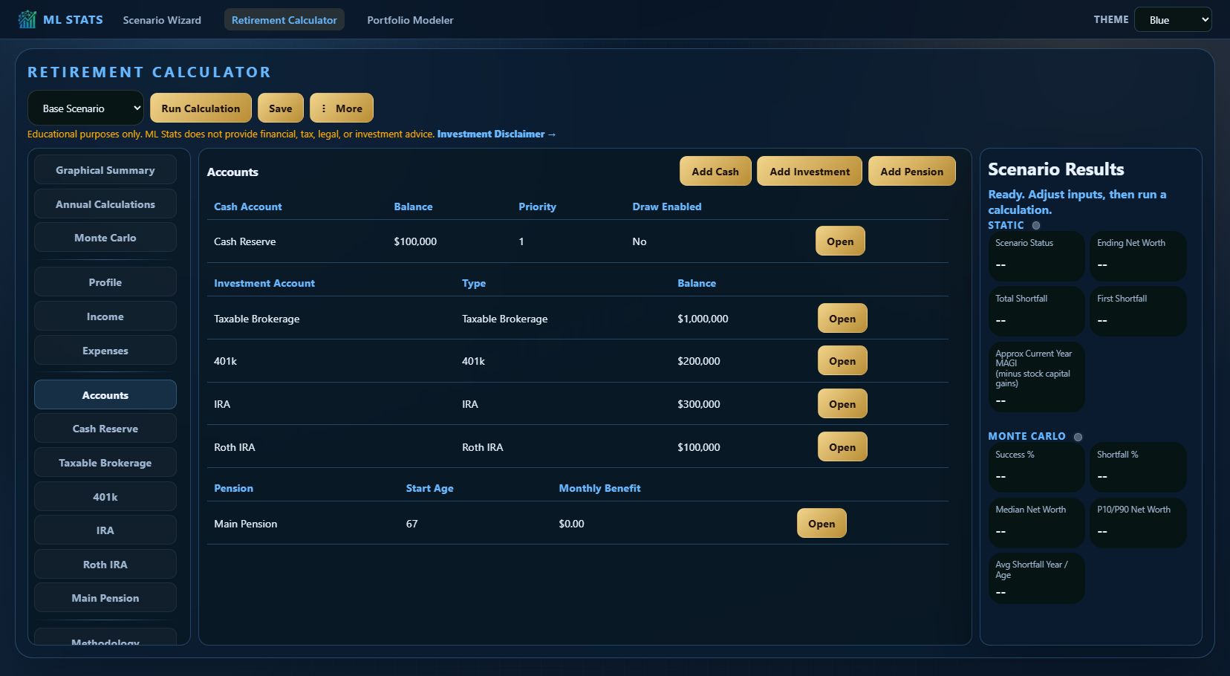Click the ML Stats logo icon

[x=27, y=19]
